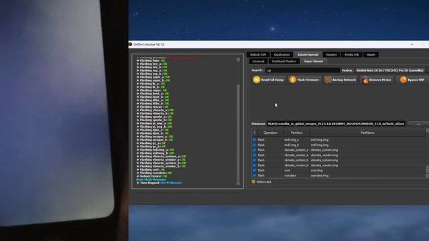Click the Griffin-Unlocker logo in the title bar

coord(131,44)
